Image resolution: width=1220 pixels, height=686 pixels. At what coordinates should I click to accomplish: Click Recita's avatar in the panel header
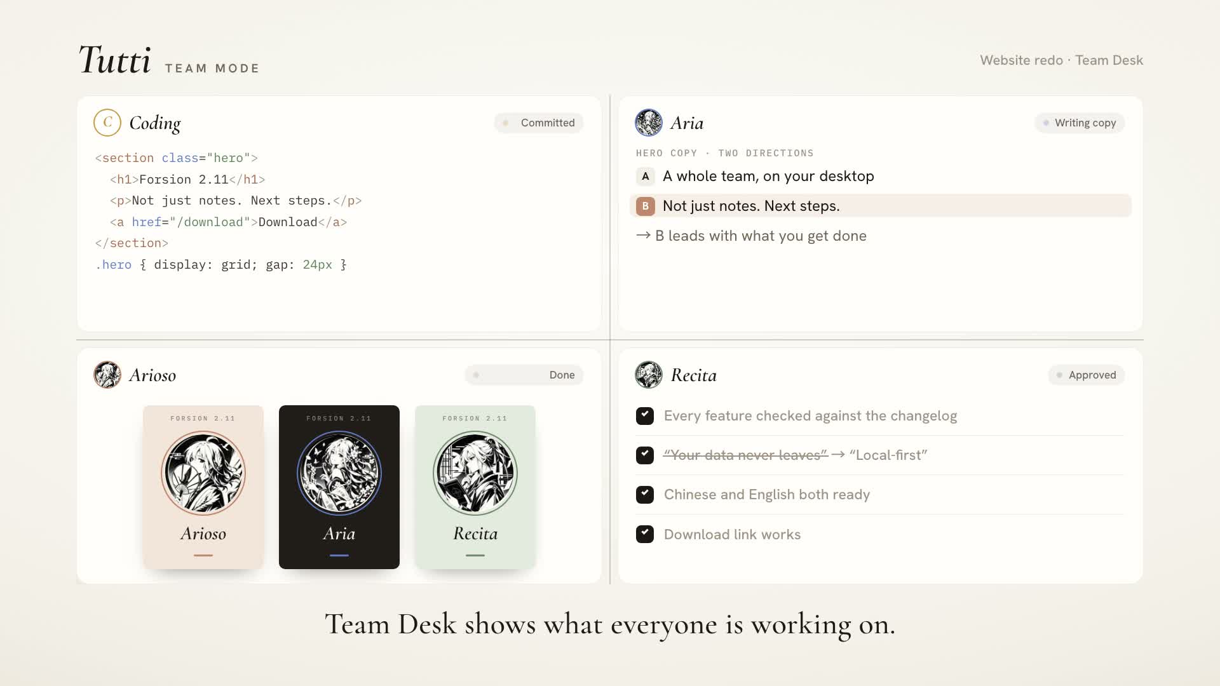tap(649, 375)
